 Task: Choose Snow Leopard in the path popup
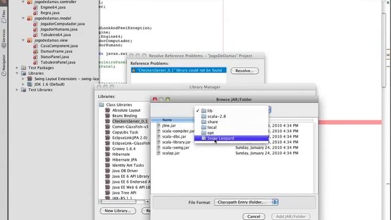pos(232,138)
